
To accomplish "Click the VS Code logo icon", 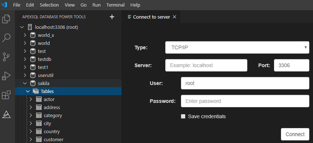I will [x=4, y=5].
